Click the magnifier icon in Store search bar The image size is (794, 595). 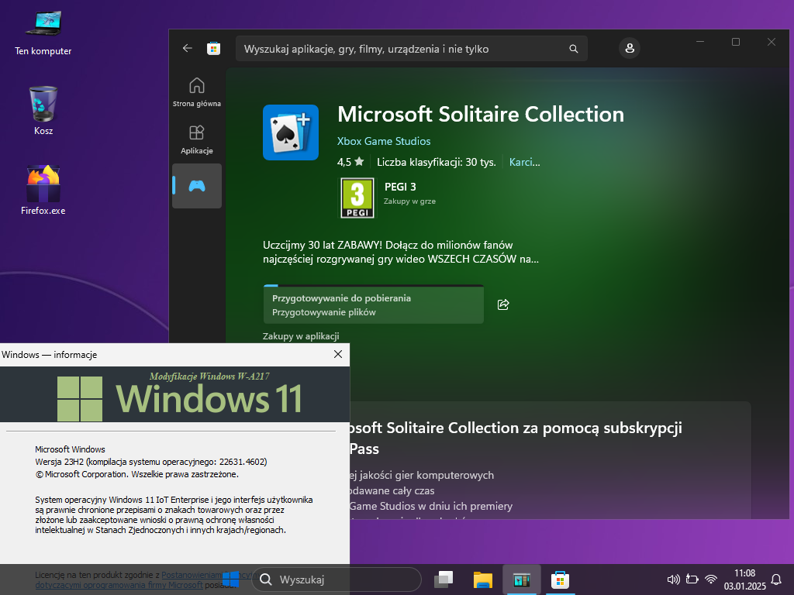pos(573,49)
